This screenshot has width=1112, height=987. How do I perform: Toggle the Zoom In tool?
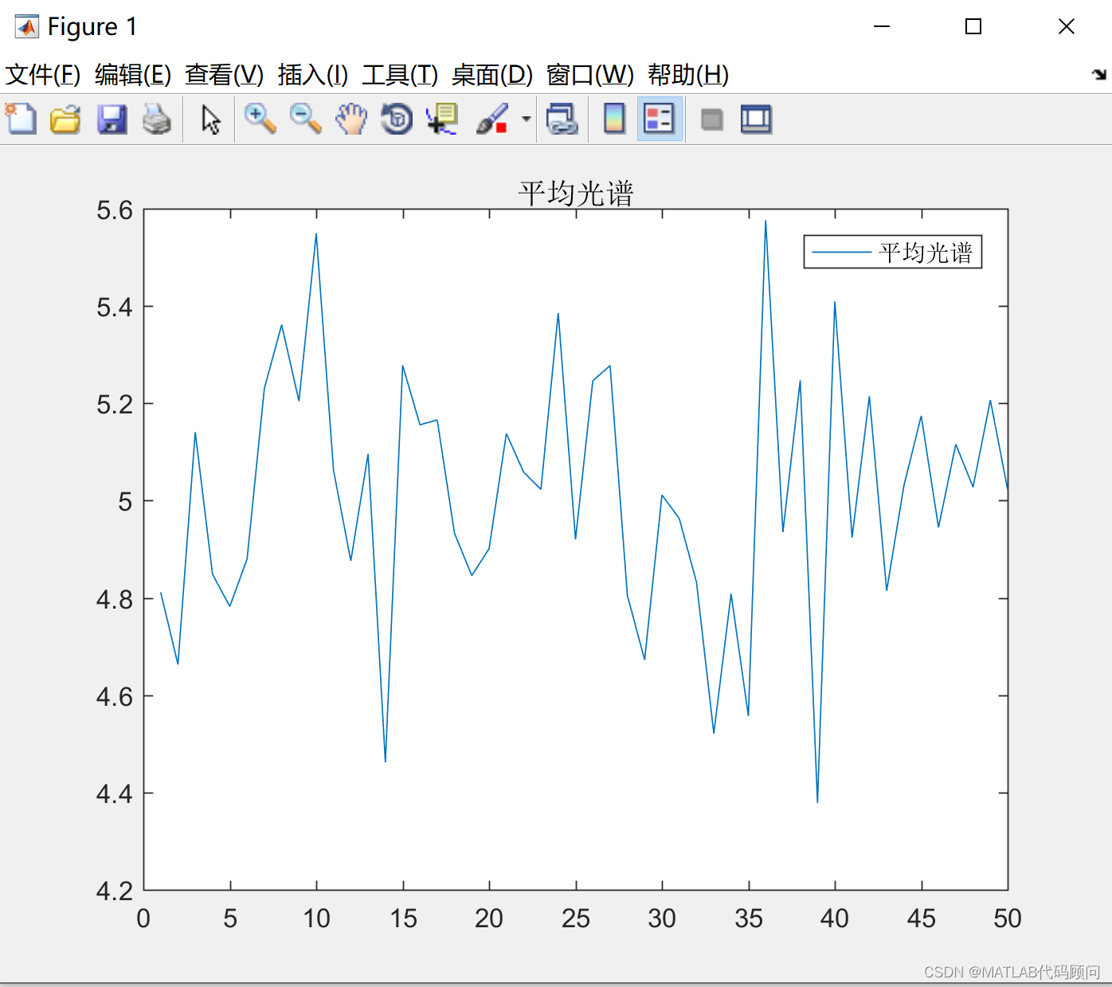coord(260,119)
